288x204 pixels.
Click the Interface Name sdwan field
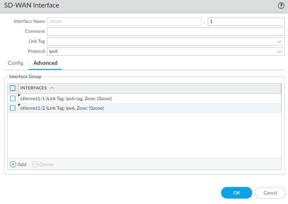click(x=124, y=22)
